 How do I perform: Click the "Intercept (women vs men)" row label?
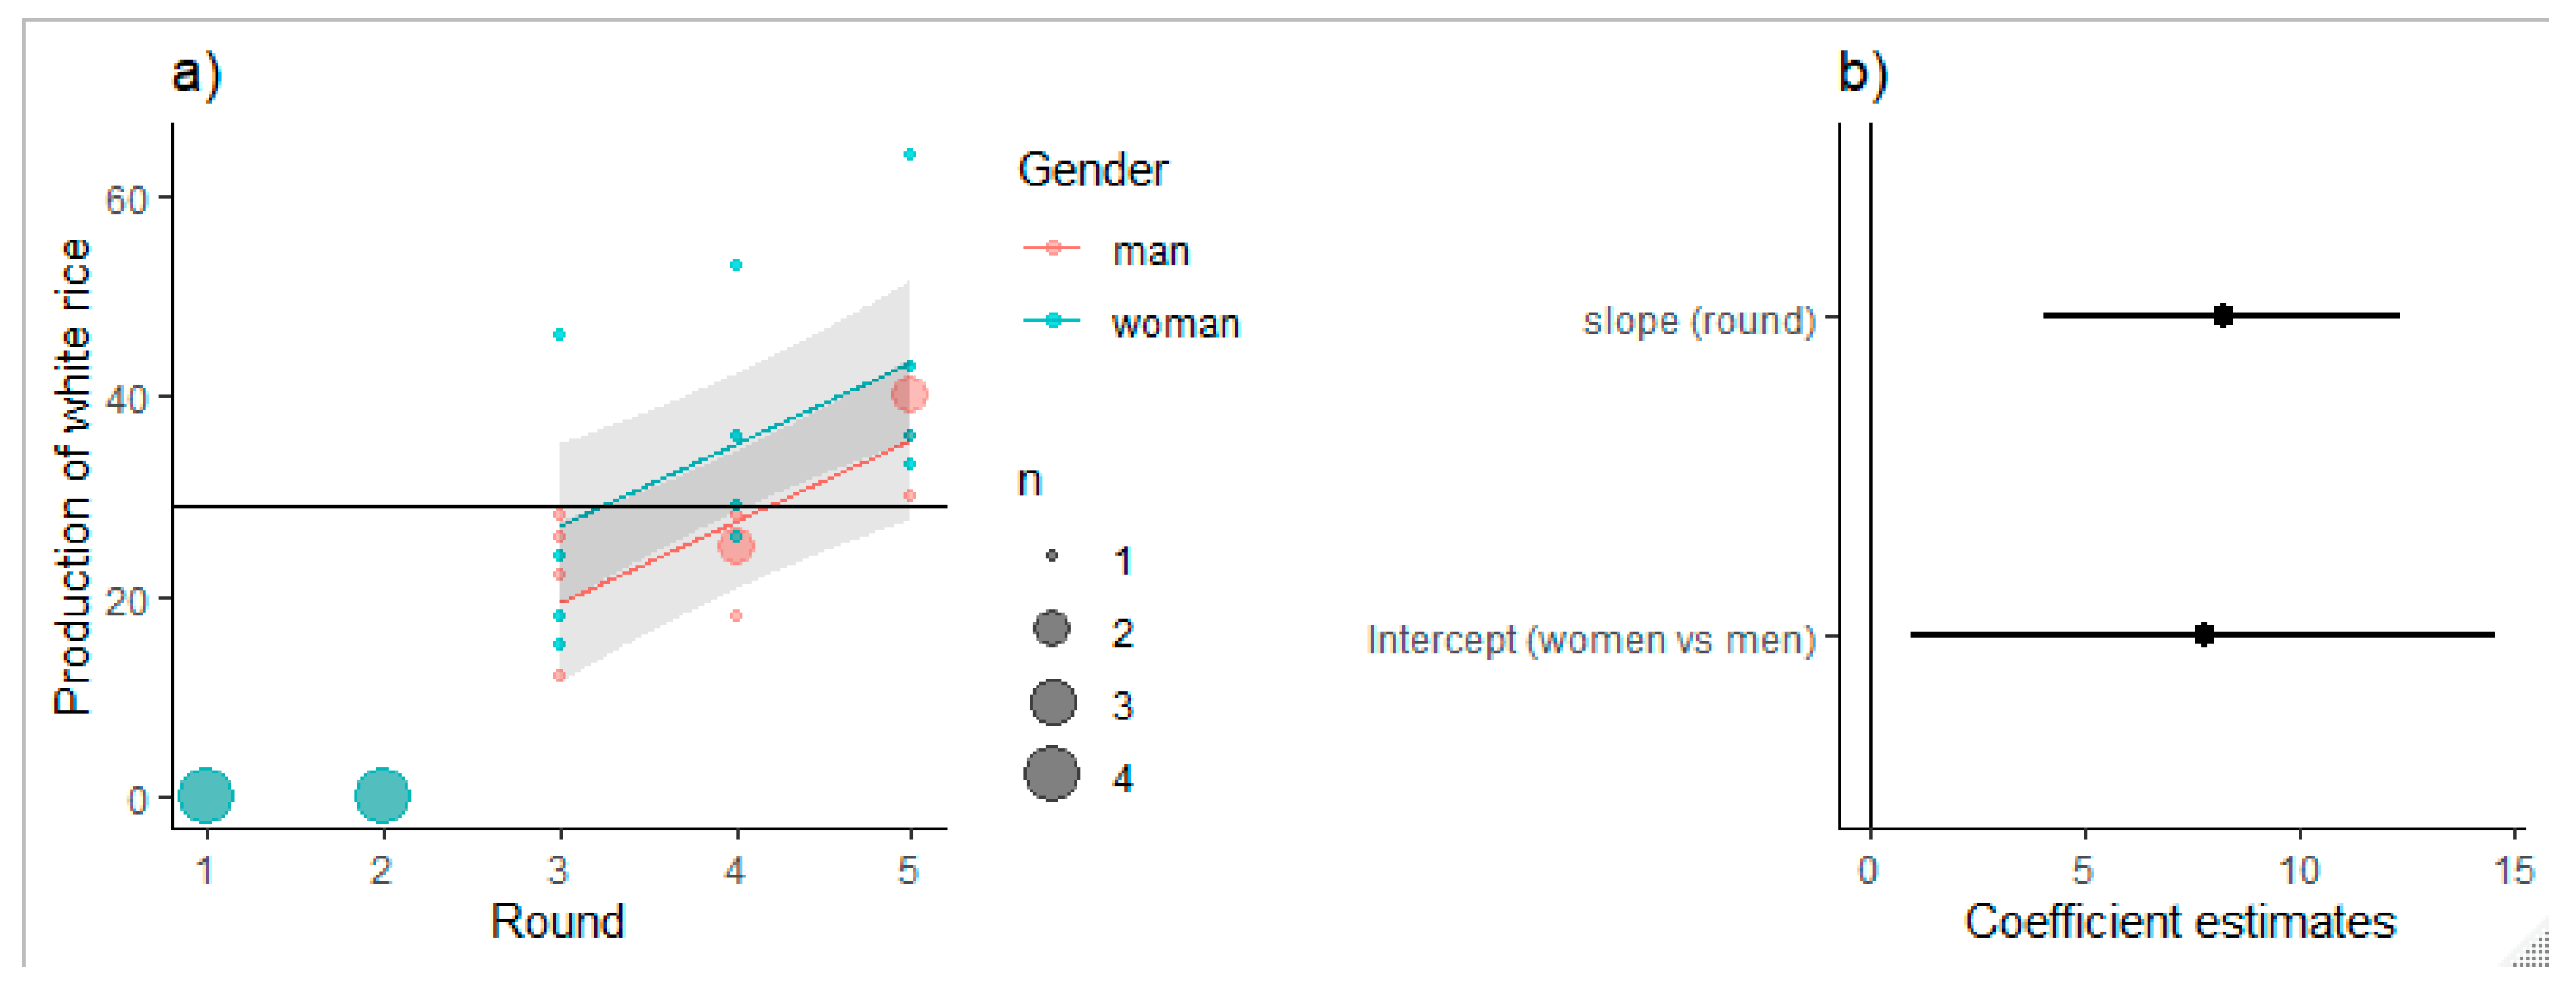tap(1591, 639)
